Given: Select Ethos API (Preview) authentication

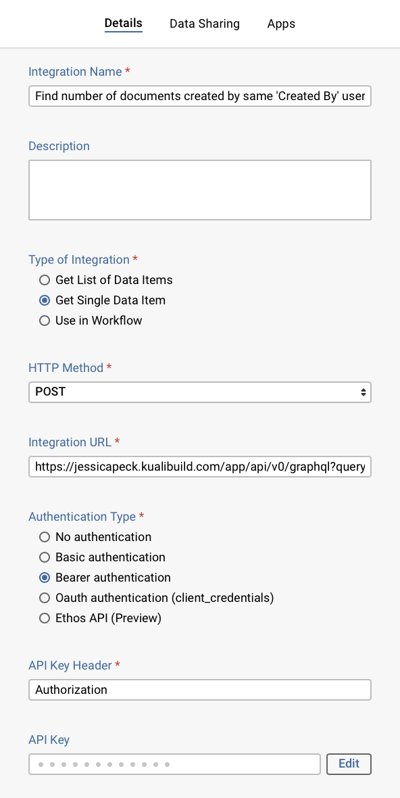Looking at the screenshot, I should point(44,618).
